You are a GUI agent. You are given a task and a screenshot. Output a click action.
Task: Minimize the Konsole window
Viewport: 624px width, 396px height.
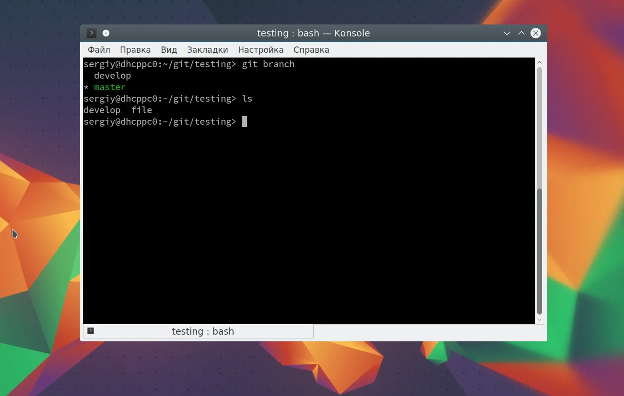point(507,34)
